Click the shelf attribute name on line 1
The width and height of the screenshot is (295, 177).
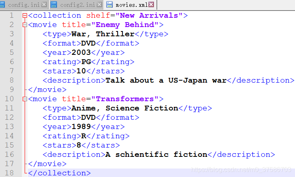[98, 15]
